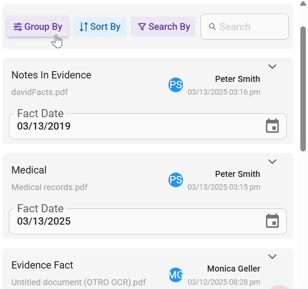Viewport: 308px width, 289px height.
Task: Open calendar picker for 03/13/2025 fact date
Action: pos(272,221)
